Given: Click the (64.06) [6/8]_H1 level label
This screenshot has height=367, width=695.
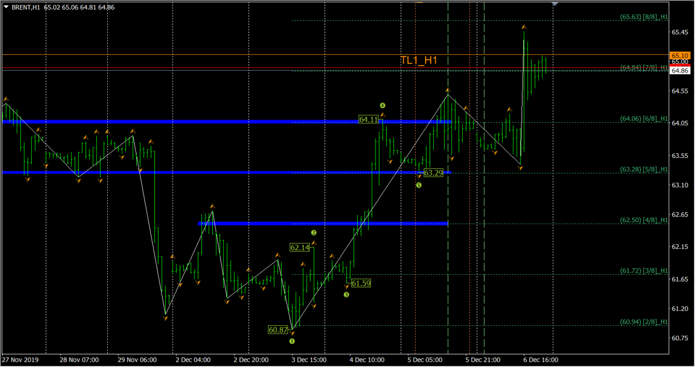Looking at the screenshot, I should point(644,119).
